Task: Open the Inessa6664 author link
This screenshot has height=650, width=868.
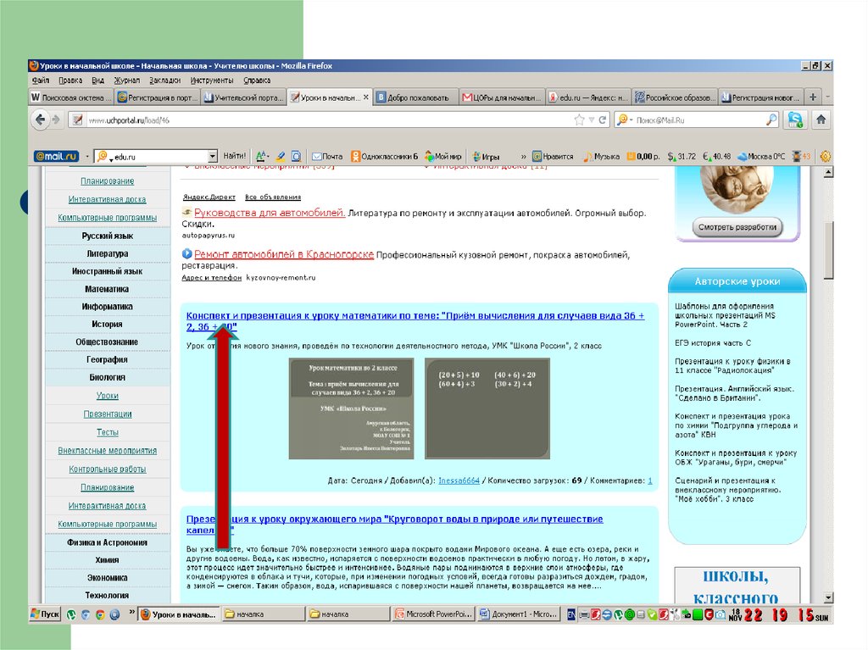Action: 459,481
